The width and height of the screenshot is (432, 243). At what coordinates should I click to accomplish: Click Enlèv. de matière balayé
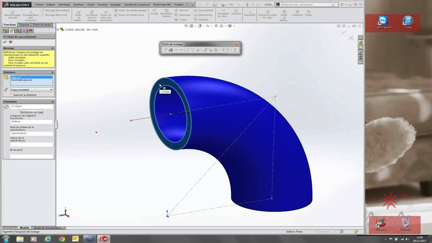coord(130,10)
